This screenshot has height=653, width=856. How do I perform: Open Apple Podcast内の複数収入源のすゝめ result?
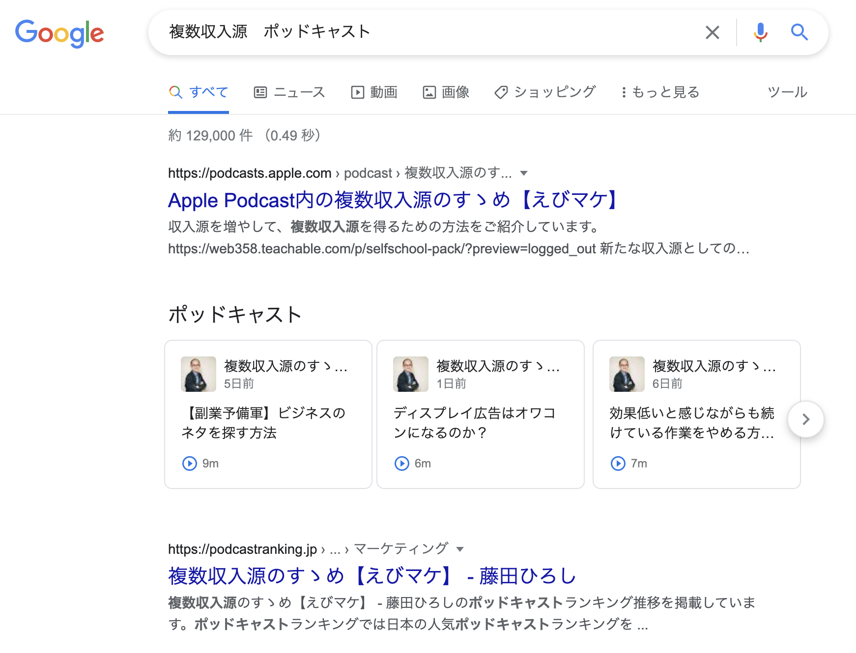click(x=393, y=200)
